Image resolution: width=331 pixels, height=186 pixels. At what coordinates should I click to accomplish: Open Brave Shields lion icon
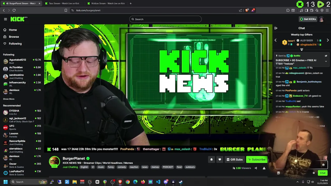247,10
